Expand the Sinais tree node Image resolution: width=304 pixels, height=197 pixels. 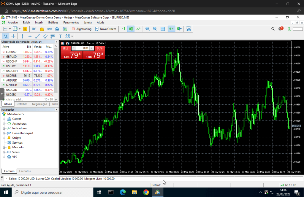(x=4, y=152)
